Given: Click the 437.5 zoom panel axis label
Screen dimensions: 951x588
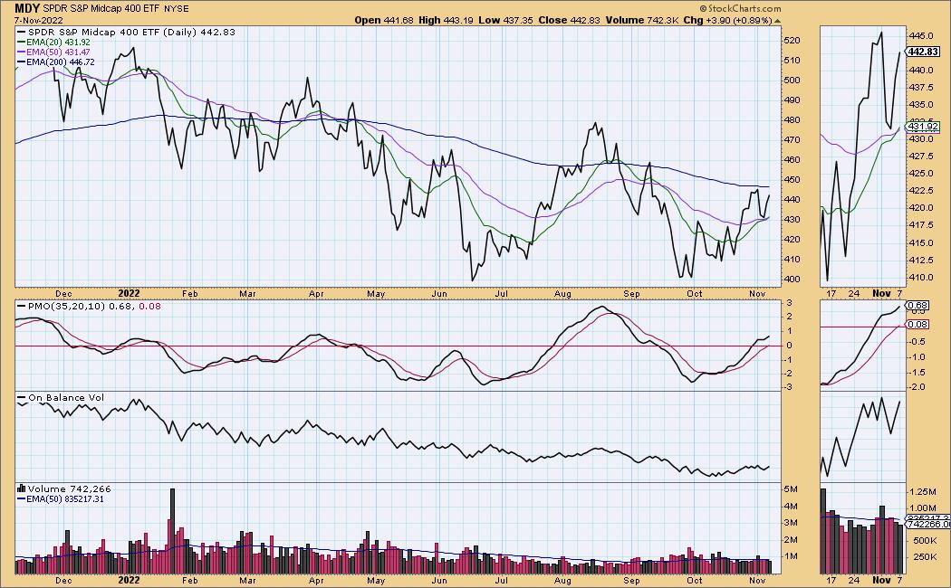Looking at the screenshot, I should [922, 87].
